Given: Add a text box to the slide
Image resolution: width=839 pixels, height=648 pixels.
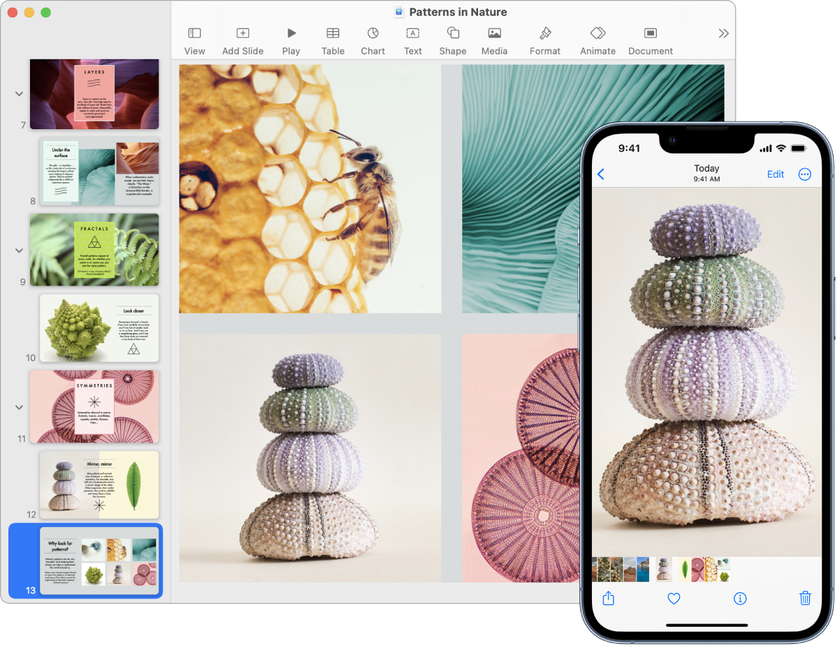Looking at the screenshot, I should click(x=413, y=38).
